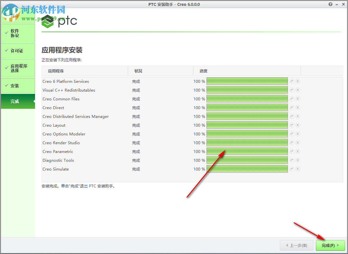The width and height of the screenshot is (348, 254).
Task: Retry the Creo Simulate installation
Action: (292, 169)
